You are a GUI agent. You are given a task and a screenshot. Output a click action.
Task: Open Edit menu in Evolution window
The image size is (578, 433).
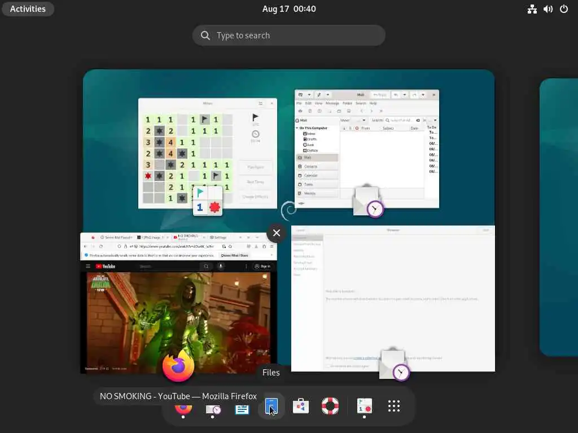tap(308, 104)
